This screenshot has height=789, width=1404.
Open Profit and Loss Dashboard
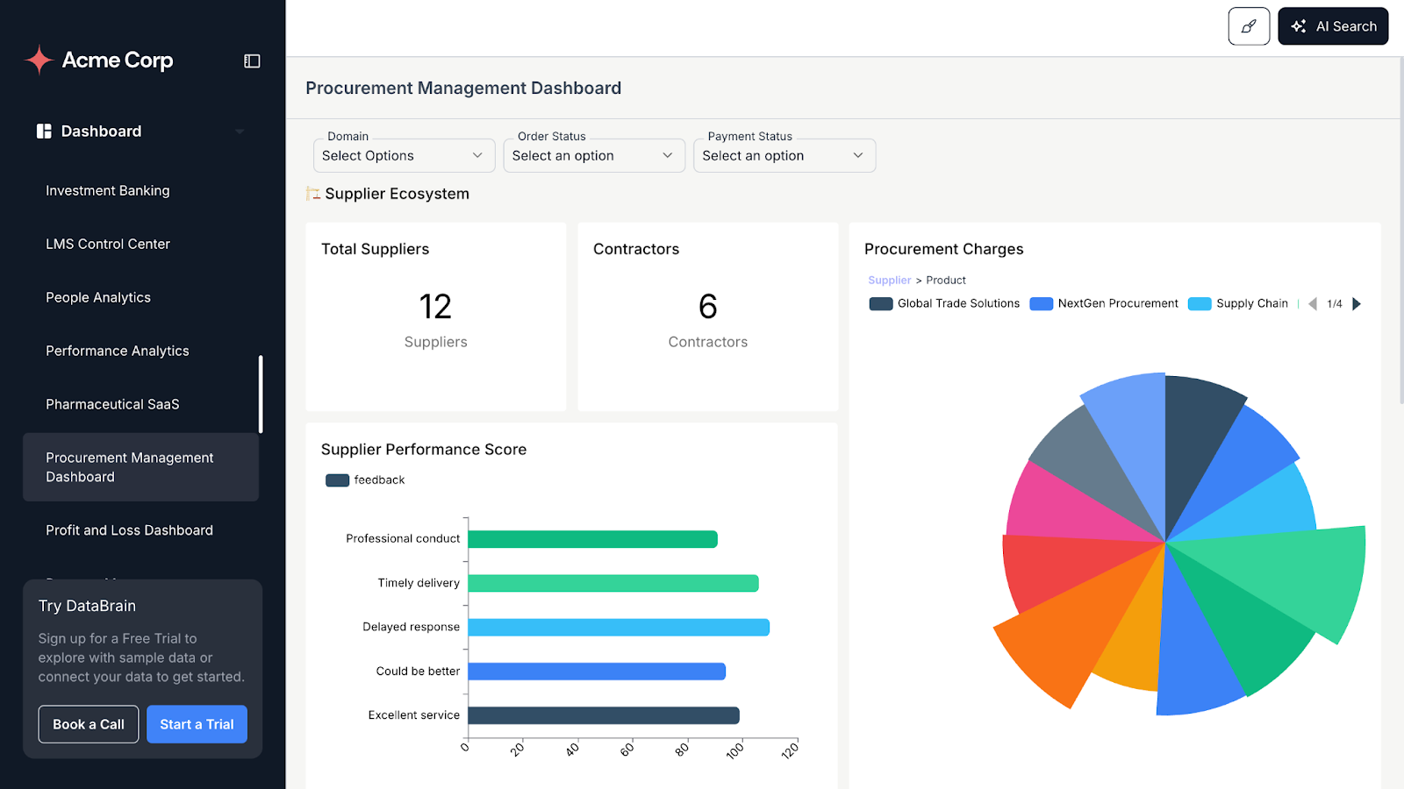tap(129, 530)
